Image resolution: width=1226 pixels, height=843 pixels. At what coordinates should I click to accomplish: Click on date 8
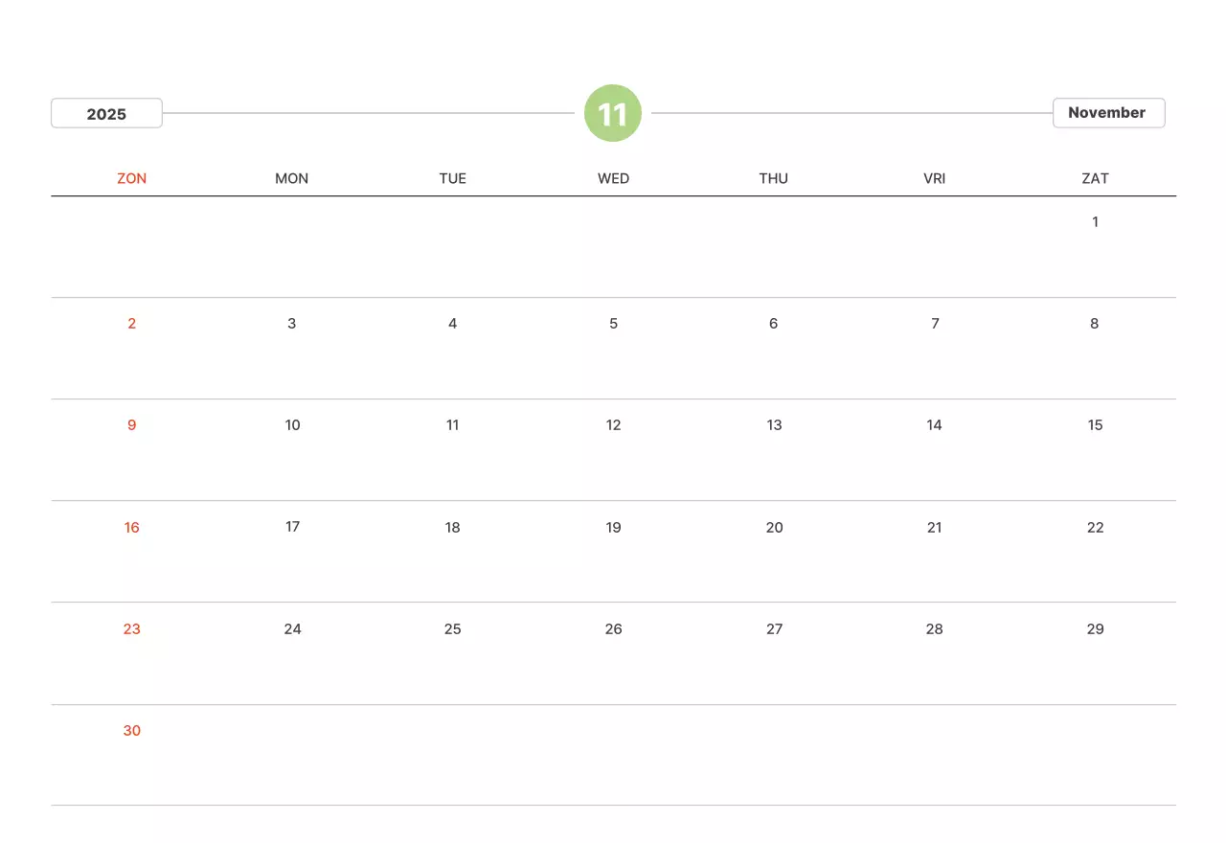click(x=1095, y=324)
